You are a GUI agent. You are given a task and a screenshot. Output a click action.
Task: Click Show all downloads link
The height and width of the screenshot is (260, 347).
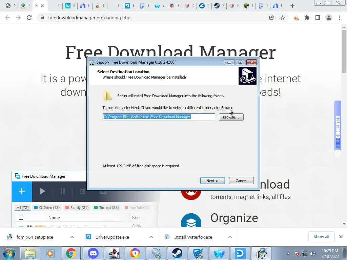[321, 237]
